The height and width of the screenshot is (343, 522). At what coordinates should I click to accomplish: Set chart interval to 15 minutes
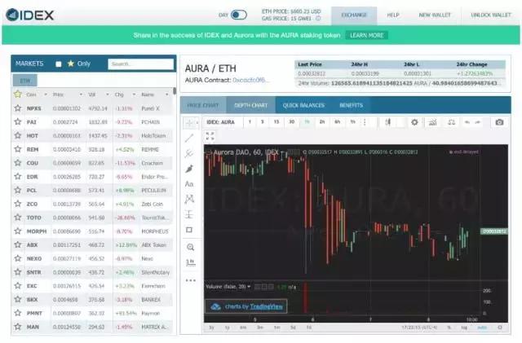[x=276, y=121]
